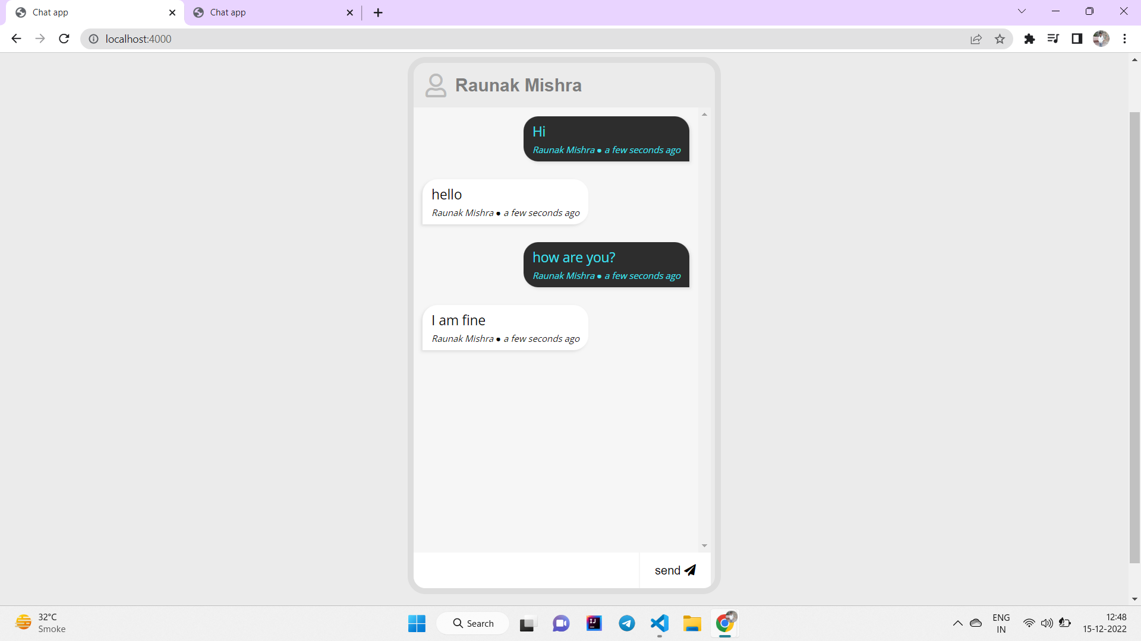Open the reading list icon in the toolbar
This screenshot has width=1141, height=641.
[x=1054, y=39]
